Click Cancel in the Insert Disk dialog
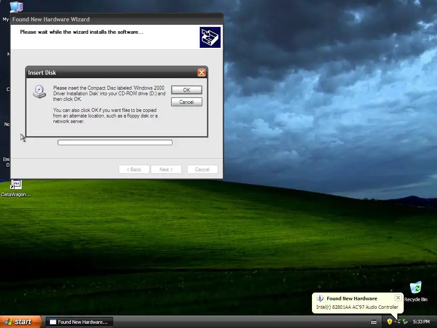This screenshot has width=437, height=328. pyautogui.click(x=186, y=102)
